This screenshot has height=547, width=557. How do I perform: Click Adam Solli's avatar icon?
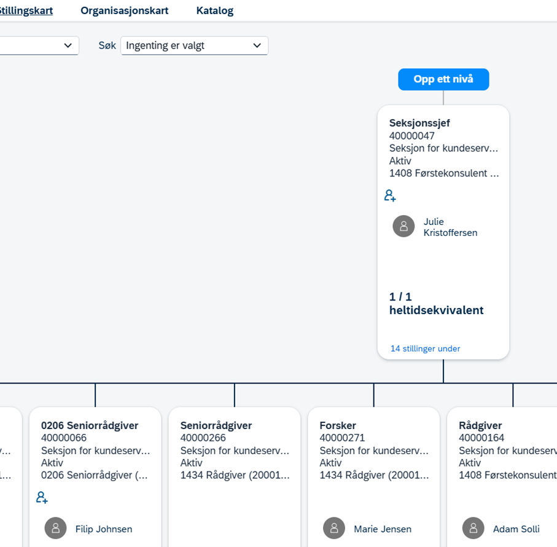pyautogui.click(x=473, y=528)
